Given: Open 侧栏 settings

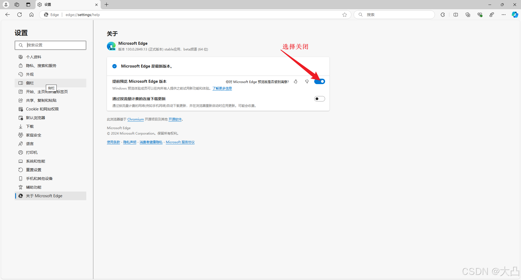Looking at the screenshot, I should click(50, 83).
